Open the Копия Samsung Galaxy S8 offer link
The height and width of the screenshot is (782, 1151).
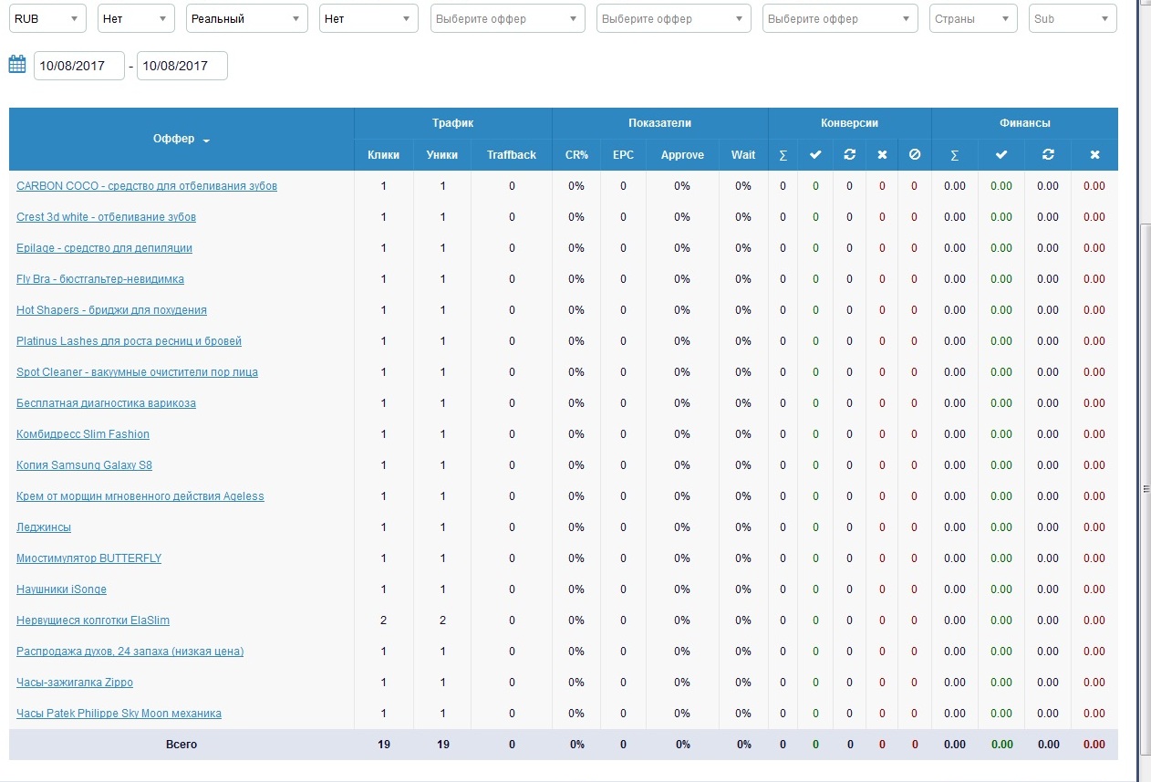(x=84, y=465)
